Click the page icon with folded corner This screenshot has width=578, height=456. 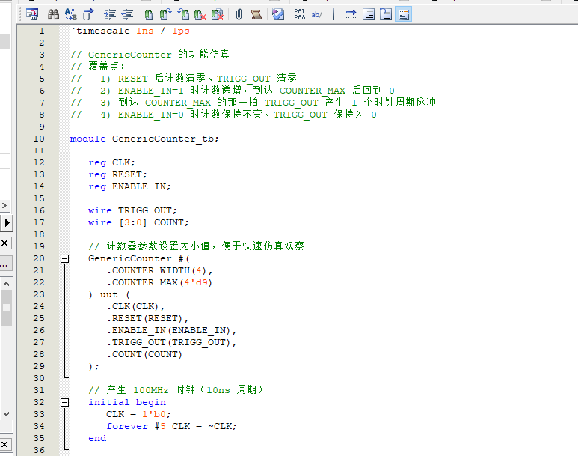[x=386, y=15]
